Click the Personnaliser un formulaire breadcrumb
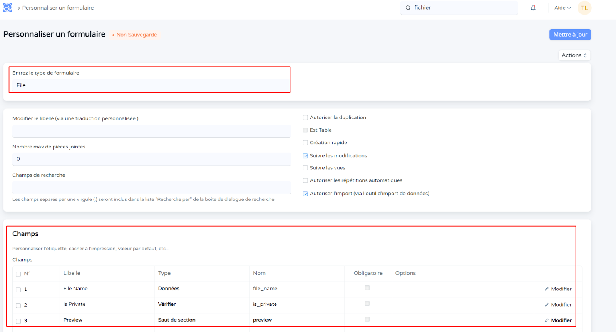The width and height of the screenshot is (616, 332). click(x=58, y=8)
